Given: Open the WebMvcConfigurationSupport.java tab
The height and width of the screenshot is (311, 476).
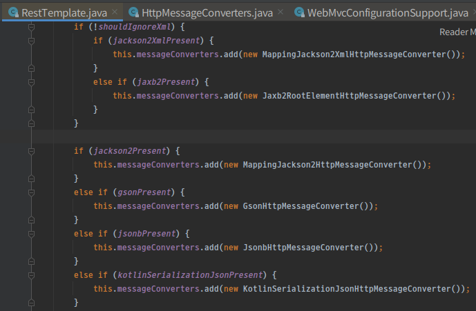Looking at the screenshot, I should pyautogui.click(x=388, y=12).
